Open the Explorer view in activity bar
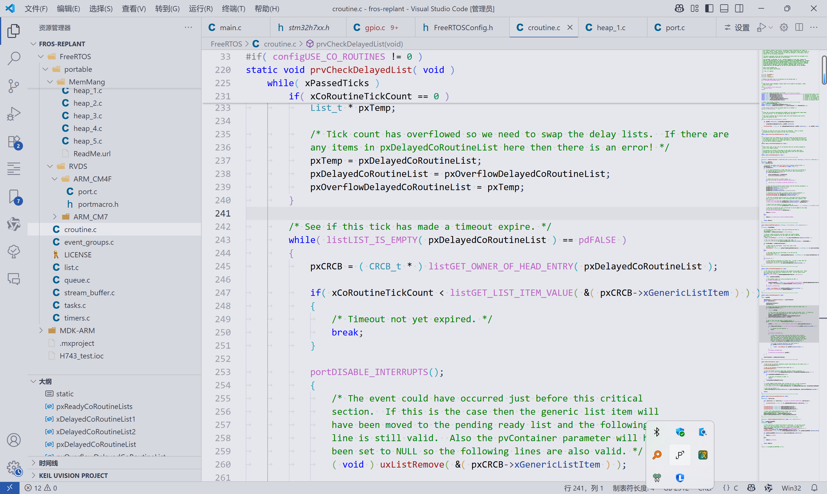The image size is (827, 494). coord(14,31)
